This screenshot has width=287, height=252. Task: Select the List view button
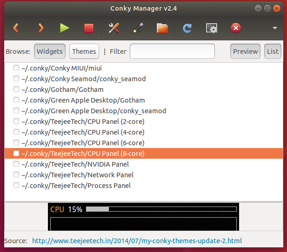[x=273, y=52]
